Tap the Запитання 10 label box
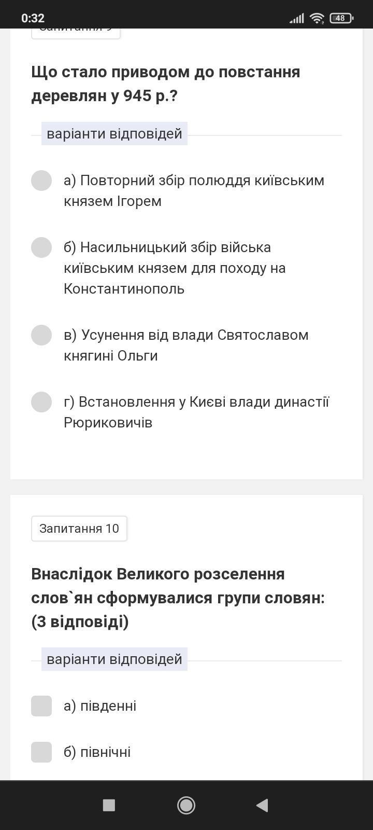The width and height of the screenshot is (373, 830). [x=79, y=529]
